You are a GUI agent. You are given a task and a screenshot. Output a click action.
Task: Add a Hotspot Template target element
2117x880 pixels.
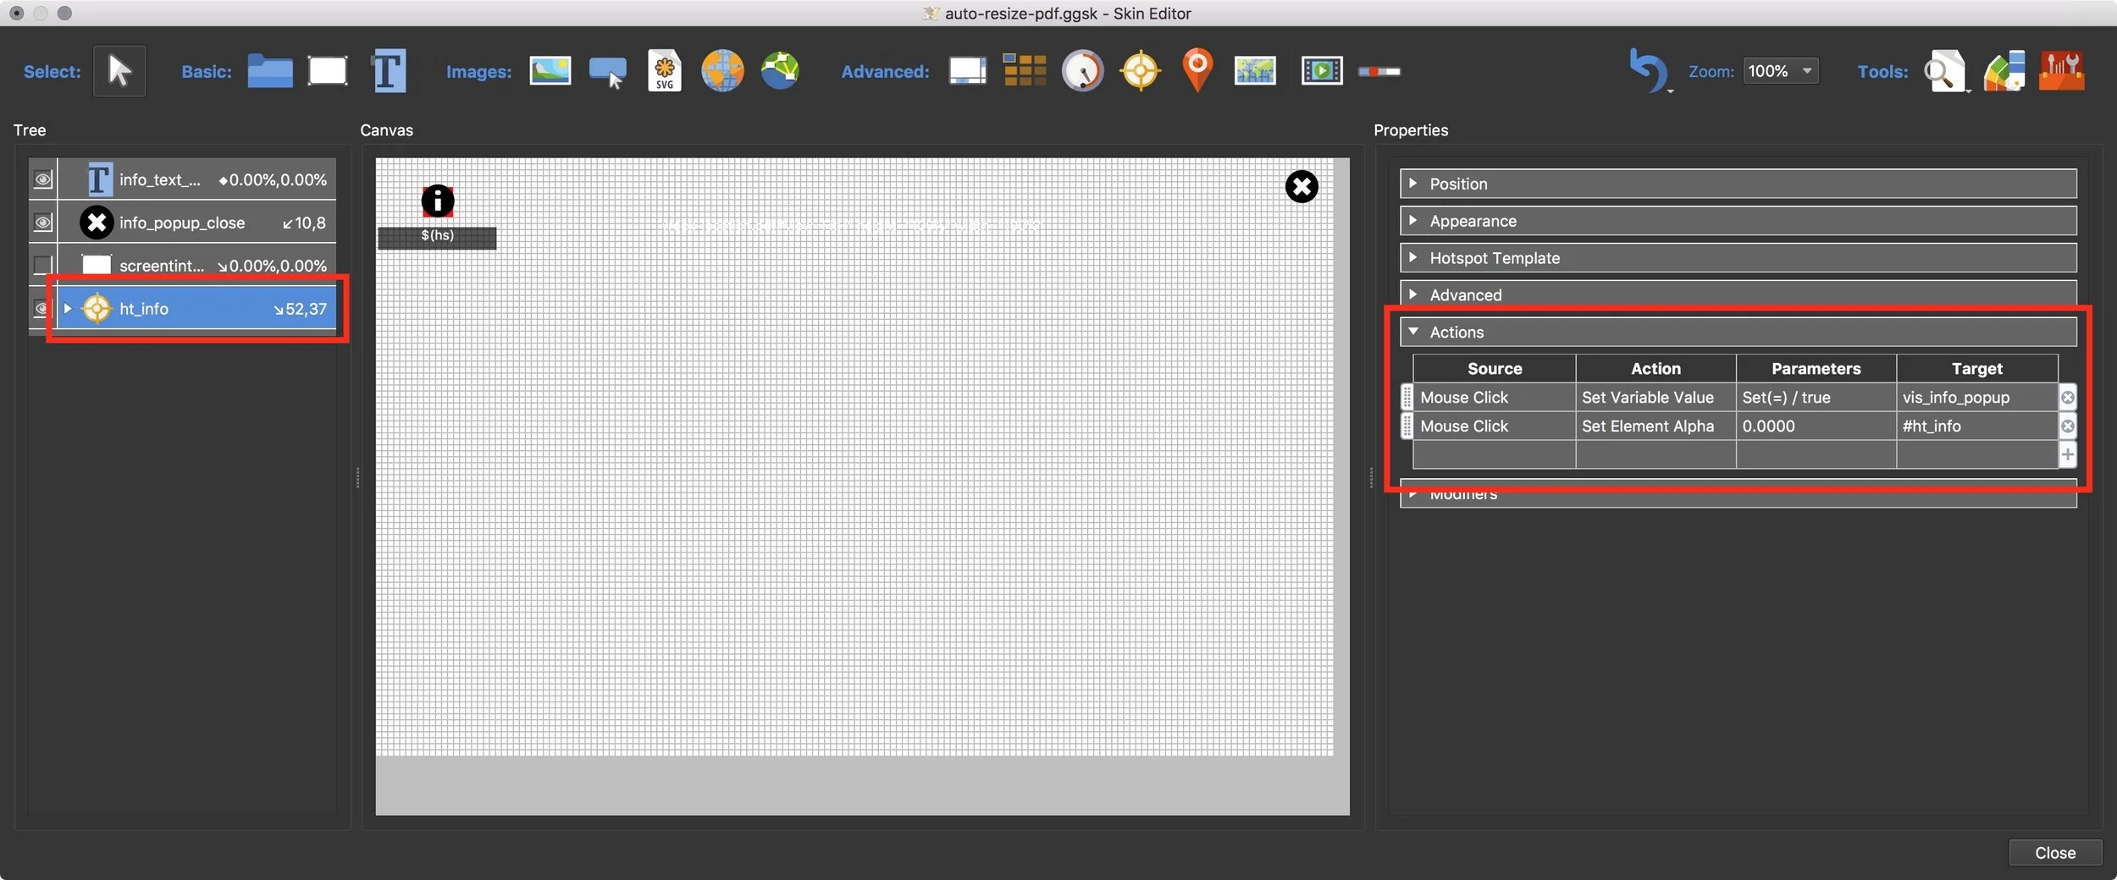(x=1140, y=71)
